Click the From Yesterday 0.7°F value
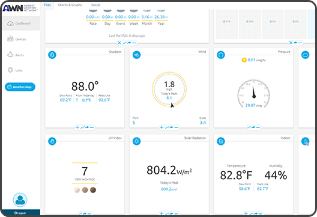 (x=86, y=100)
